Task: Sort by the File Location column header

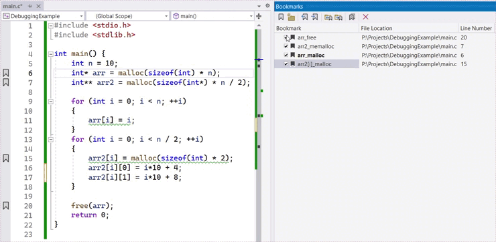Action: tap(408, 28)
